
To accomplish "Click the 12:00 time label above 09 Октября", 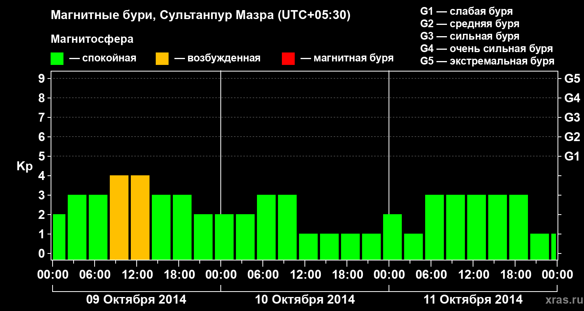I will (x=137, y=274).
